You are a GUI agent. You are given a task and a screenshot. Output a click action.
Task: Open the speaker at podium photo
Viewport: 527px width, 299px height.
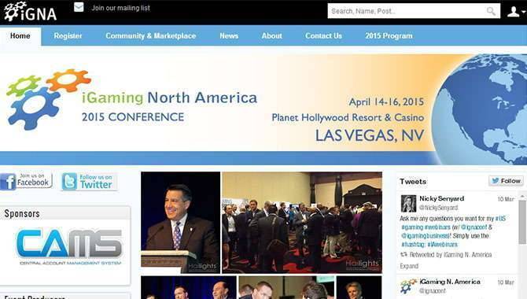coord(180,223)
